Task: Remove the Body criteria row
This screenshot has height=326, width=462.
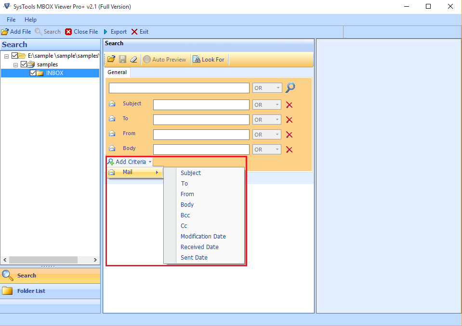Action: tap(290, 150)
